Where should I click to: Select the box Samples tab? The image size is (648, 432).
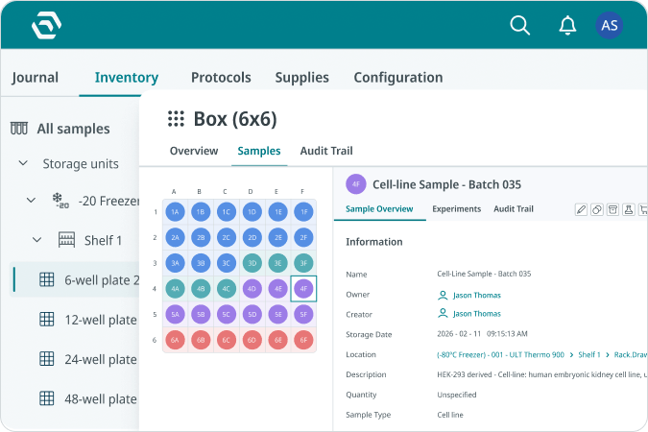click(259, 151)
